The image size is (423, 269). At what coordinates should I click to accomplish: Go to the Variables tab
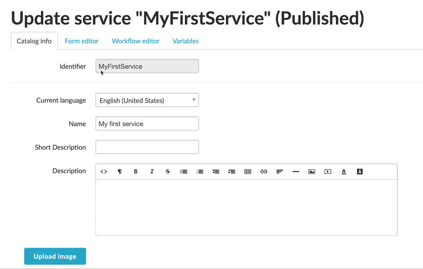(185, 41)
